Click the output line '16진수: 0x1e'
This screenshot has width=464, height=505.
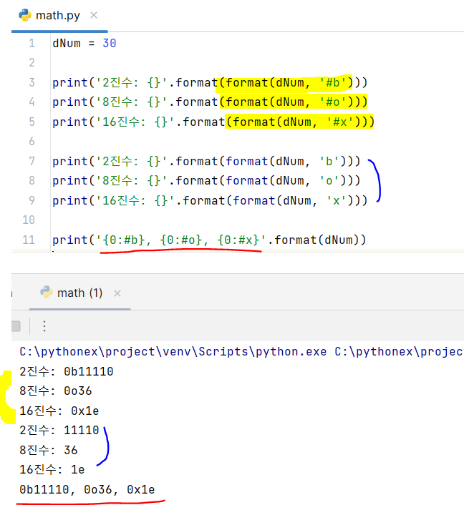tap(59, 411)
